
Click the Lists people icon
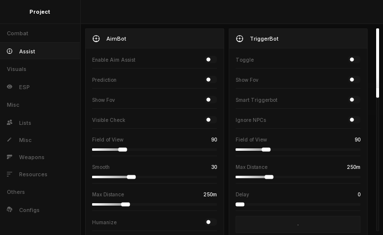point(10,123)
